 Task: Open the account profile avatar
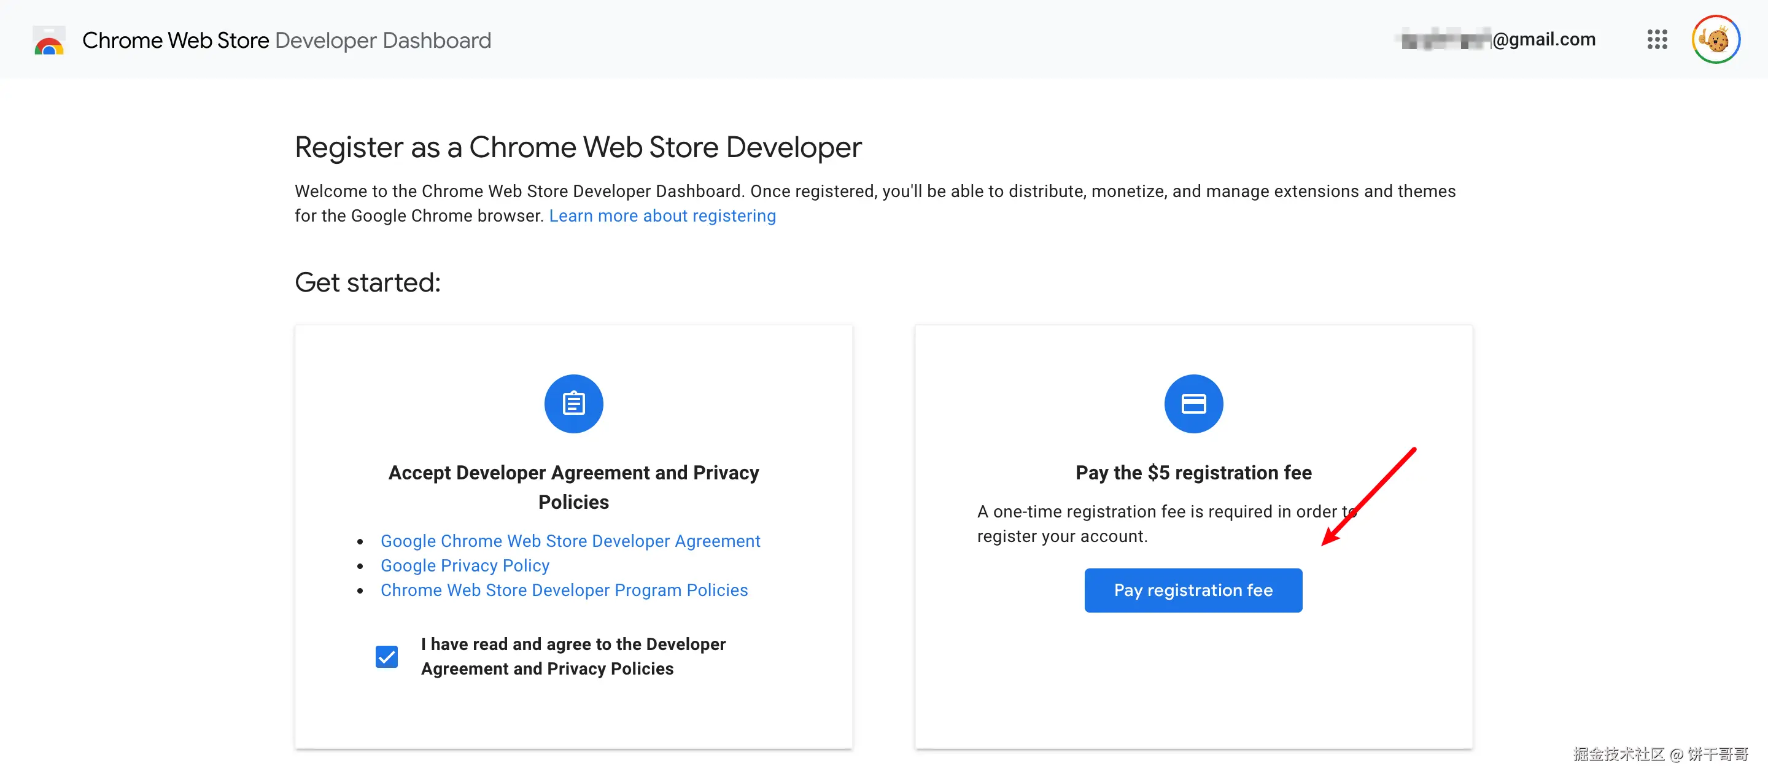(x=1715, y=40)
